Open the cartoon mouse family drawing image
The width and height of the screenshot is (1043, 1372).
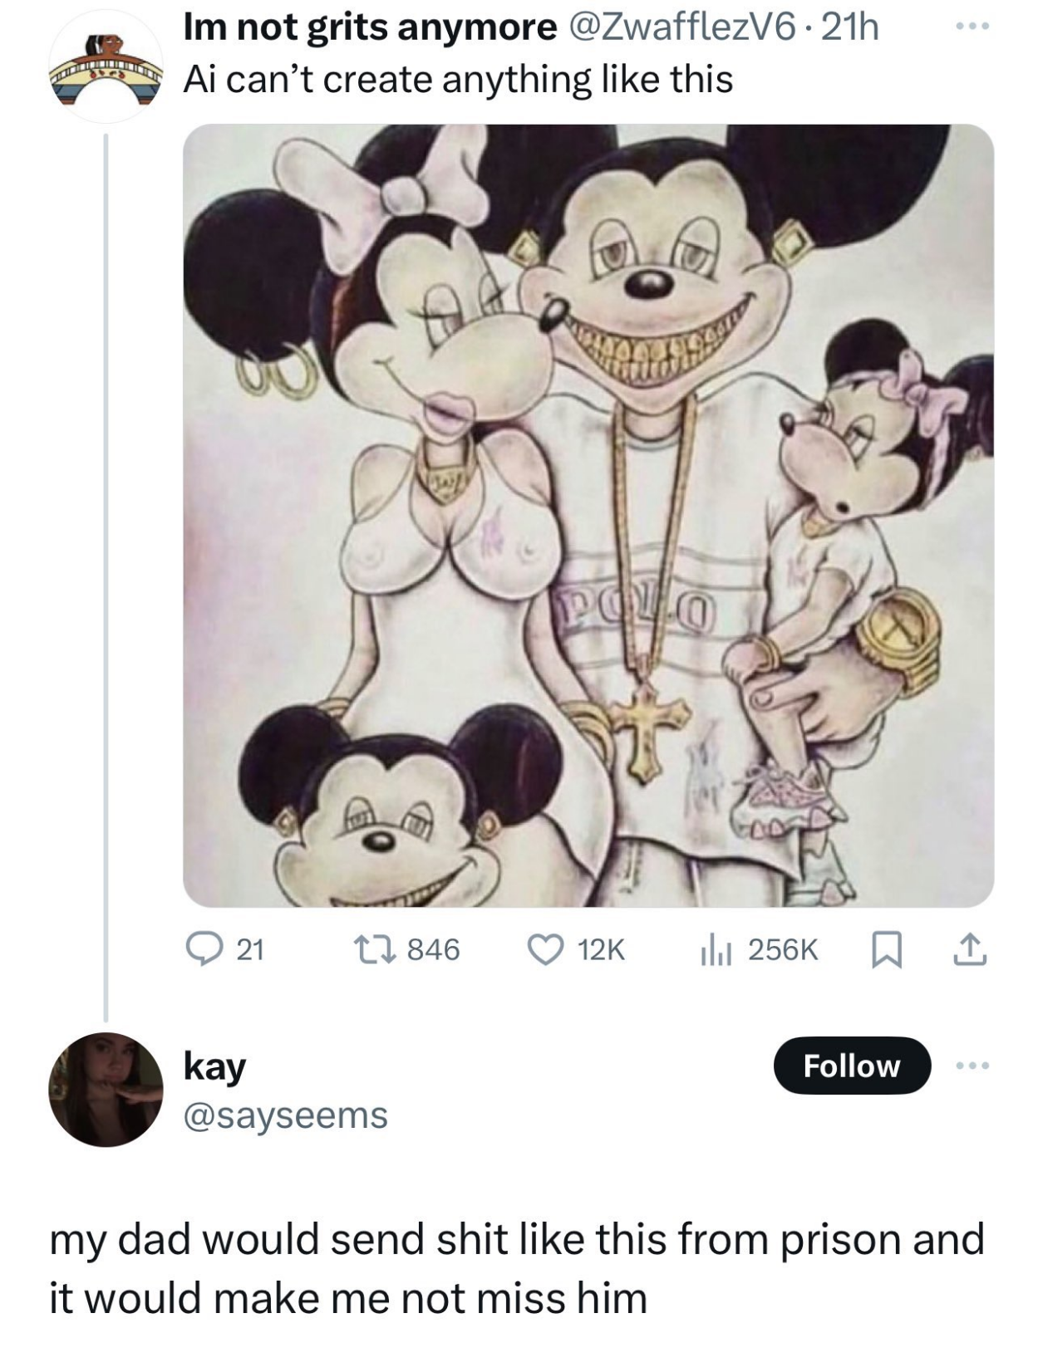coord(588,515)
